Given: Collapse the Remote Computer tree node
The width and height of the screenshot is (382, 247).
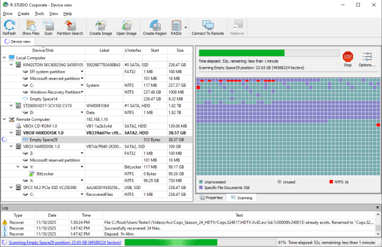Looking at the screenshot, I should pyautogui.click(x=5, y=119).
